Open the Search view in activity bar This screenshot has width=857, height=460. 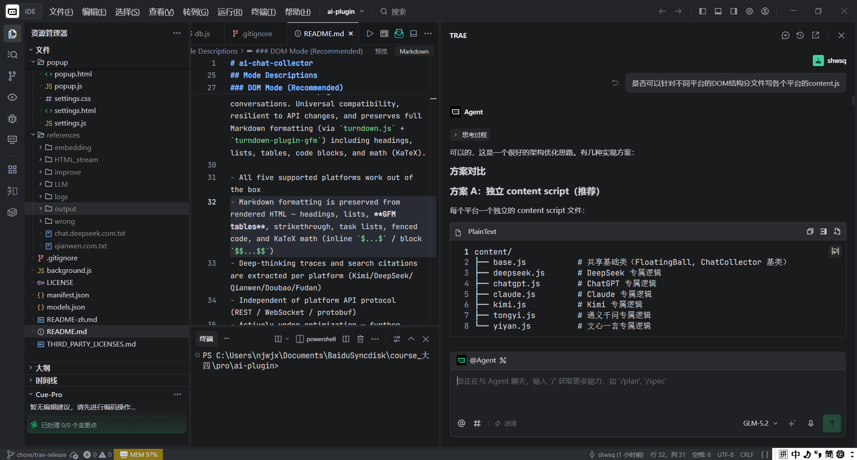point(12,54)
